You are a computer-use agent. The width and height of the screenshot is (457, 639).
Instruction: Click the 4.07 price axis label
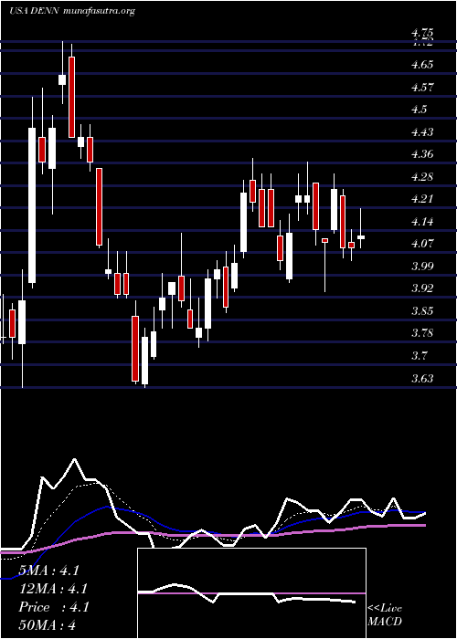pyautogui.click(x=422, y=244)
